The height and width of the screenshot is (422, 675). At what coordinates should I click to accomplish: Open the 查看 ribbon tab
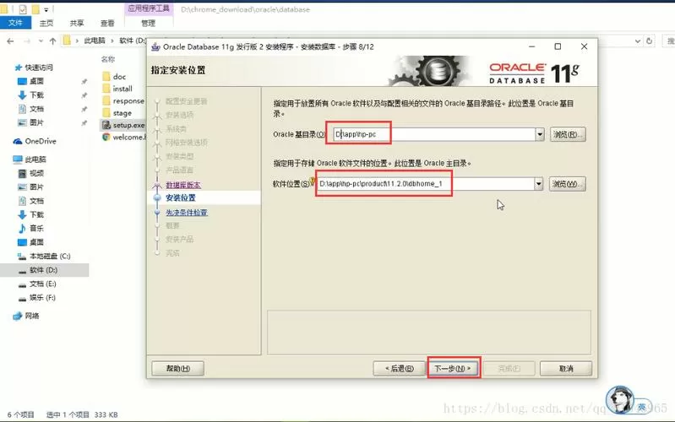click(107, 23)
